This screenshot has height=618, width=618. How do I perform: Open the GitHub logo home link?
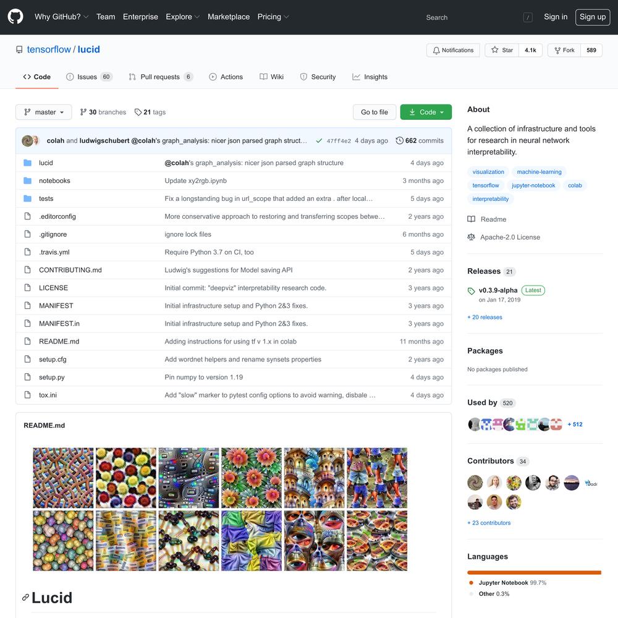(15, 17)
